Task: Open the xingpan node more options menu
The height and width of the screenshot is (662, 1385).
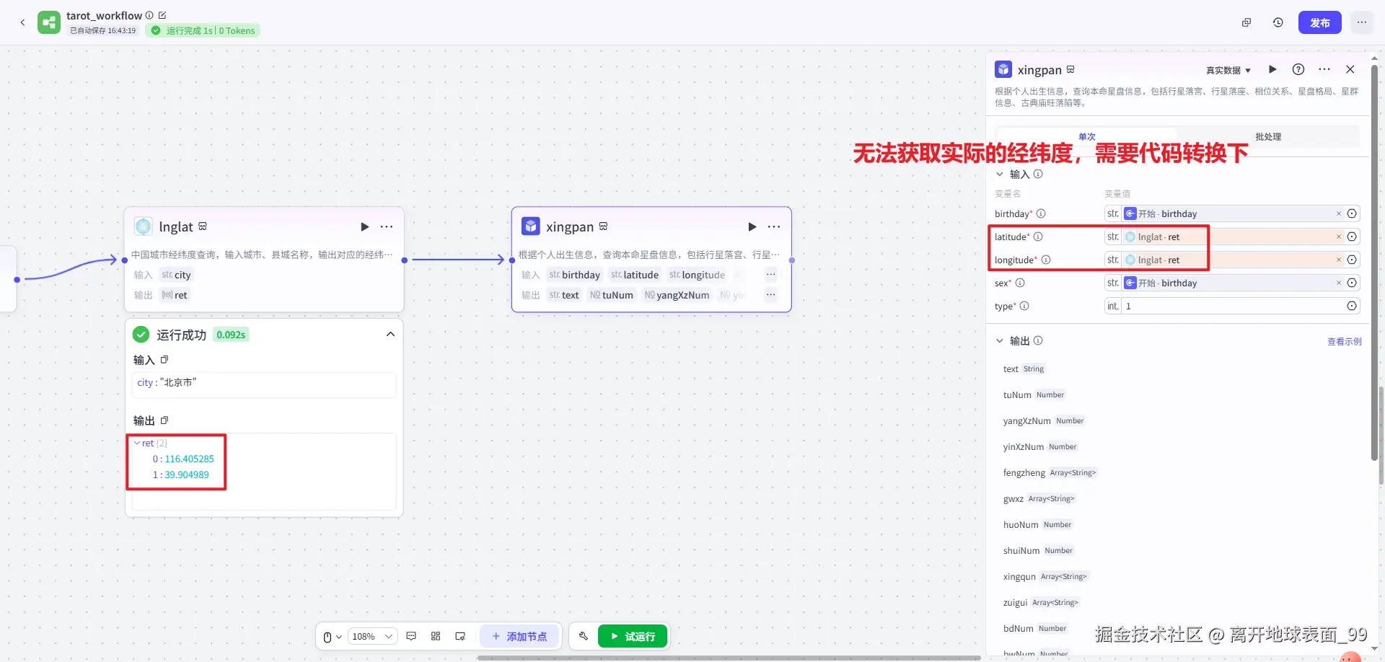Action: pos(774,226)
